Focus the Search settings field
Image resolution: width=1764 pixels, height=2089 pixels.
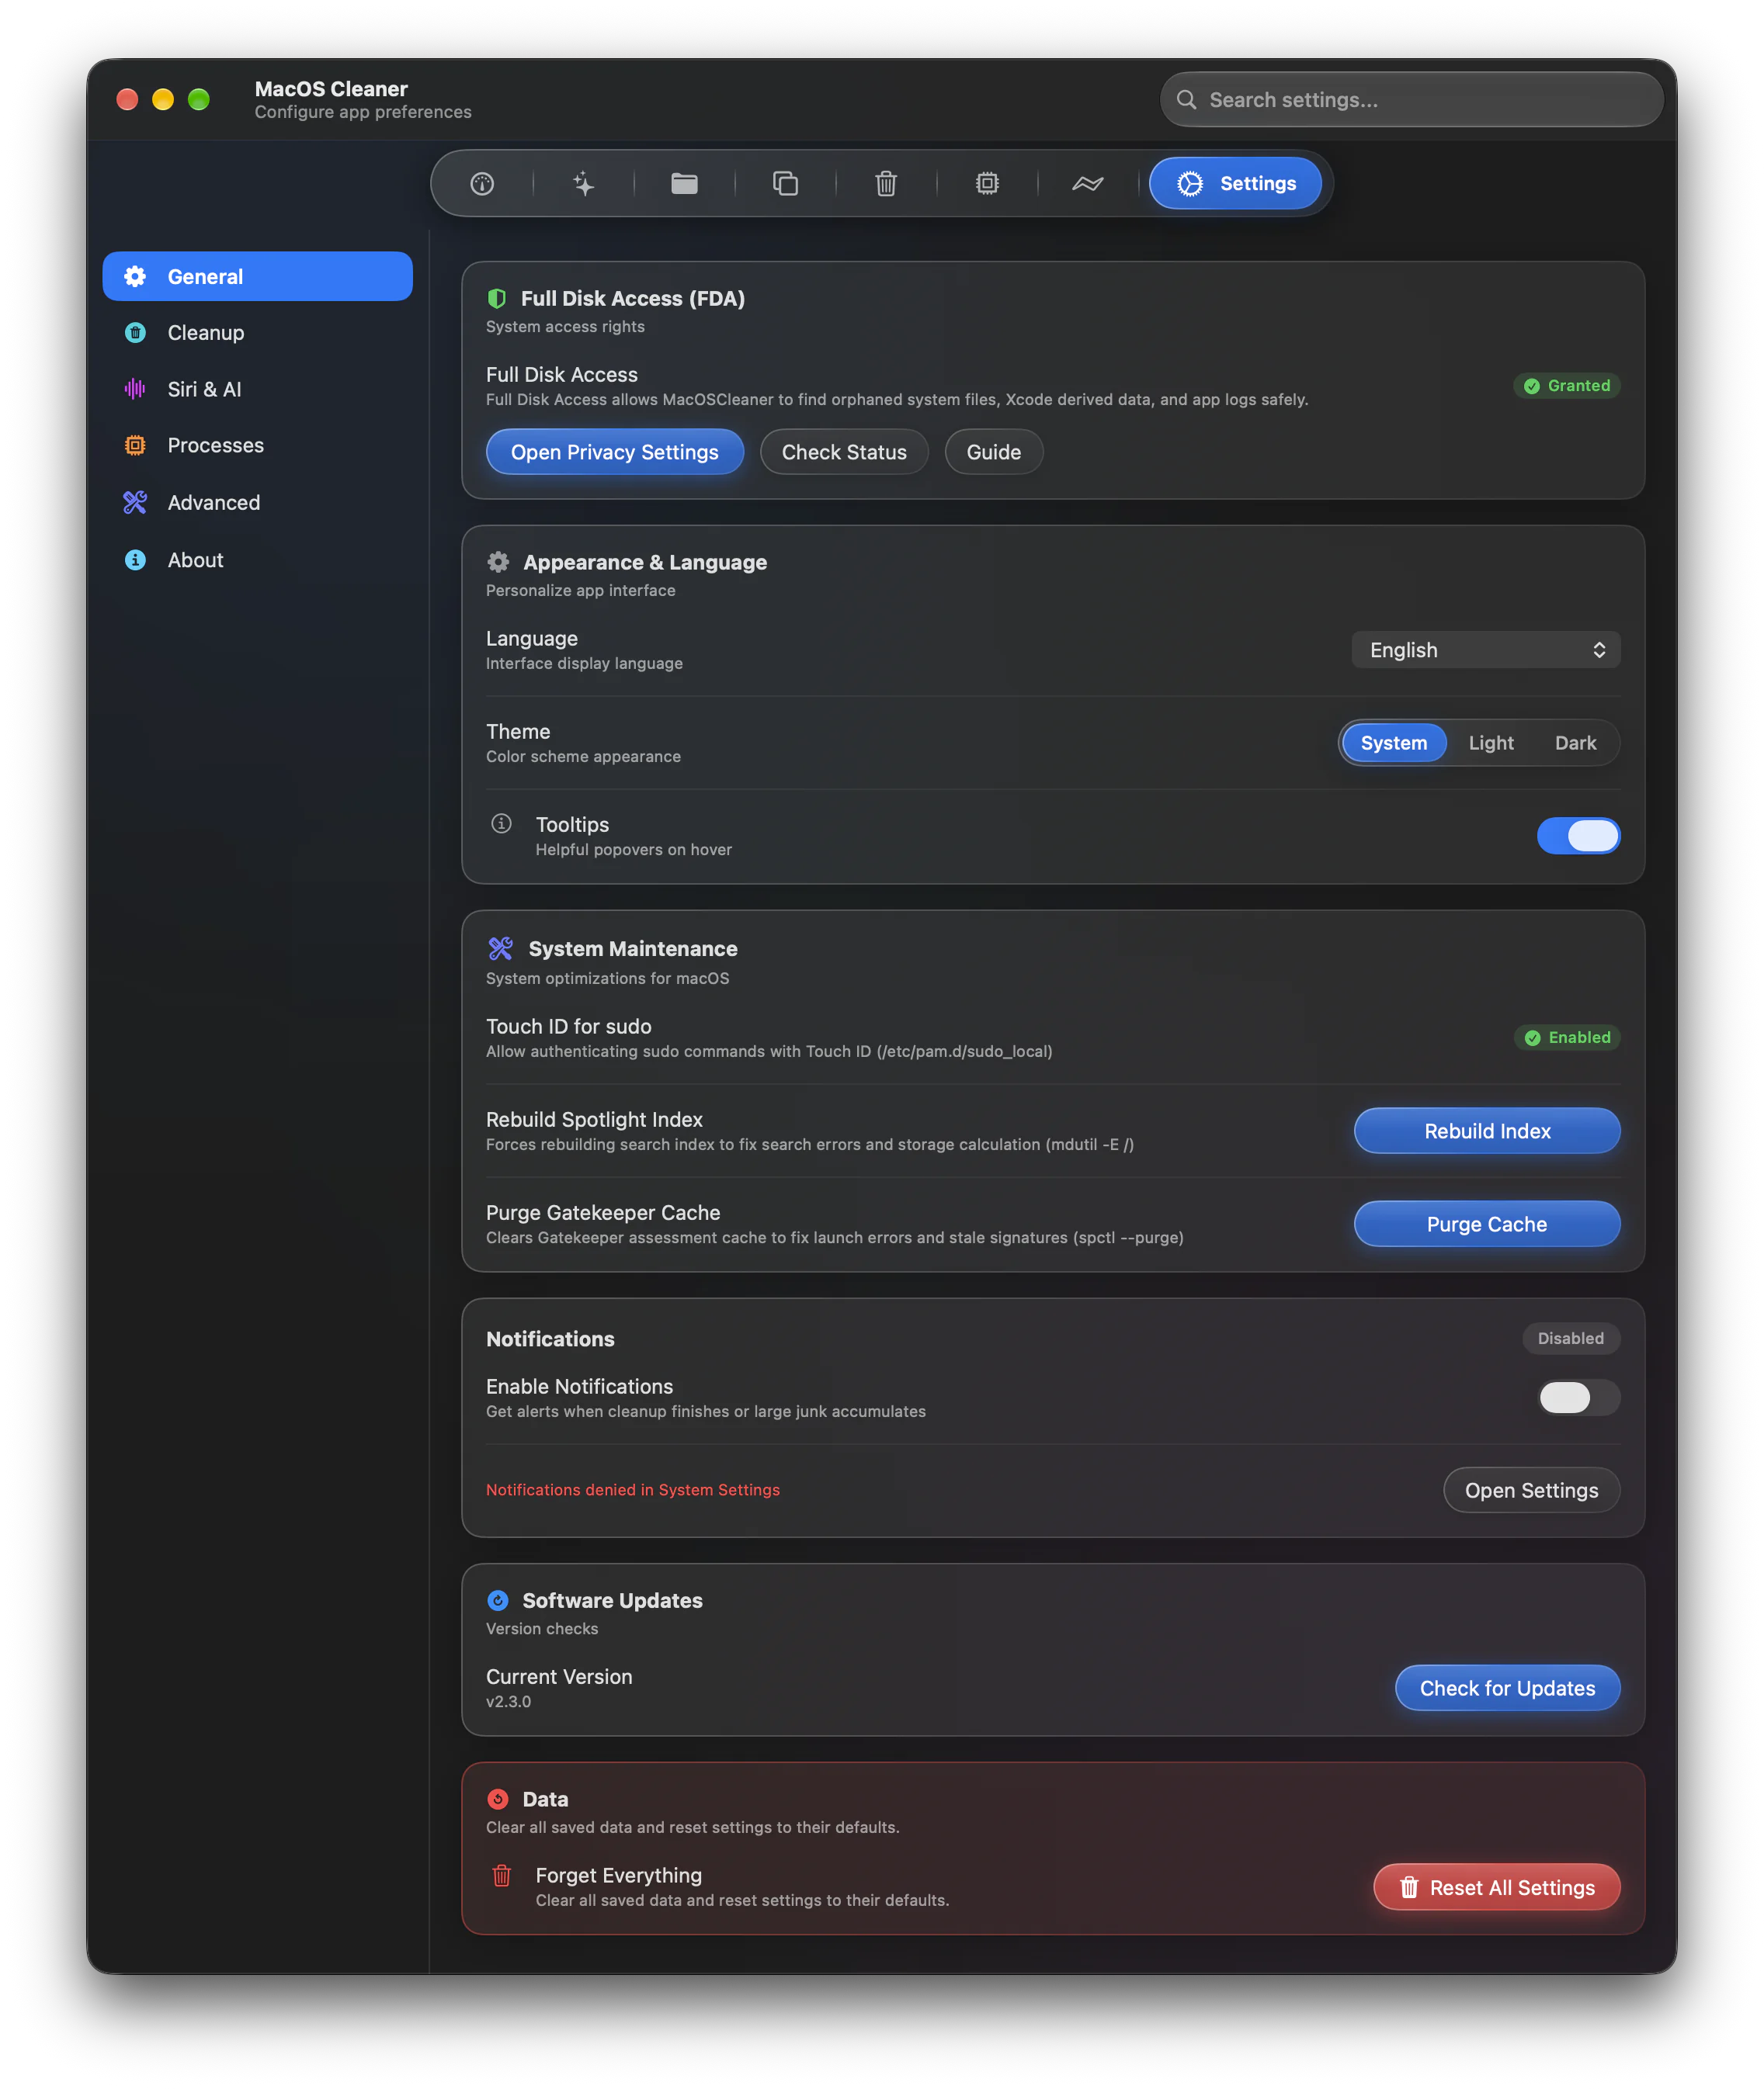1411,100
